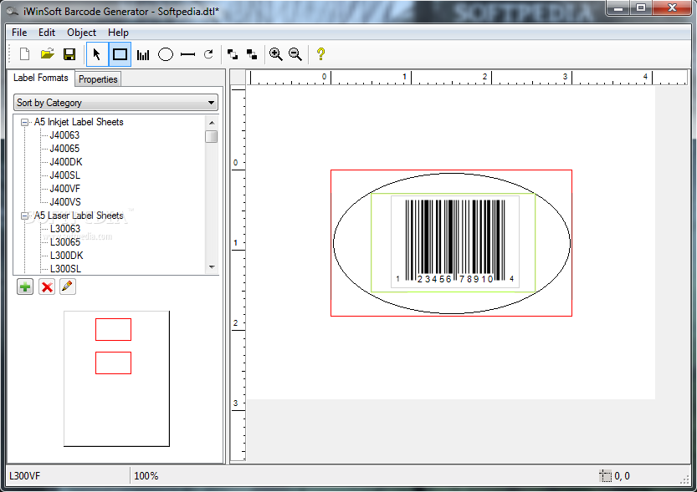Delete the label format with the red X
Image resolution: width=697 pixels, height=492 pixels.
tap(47, 287)
